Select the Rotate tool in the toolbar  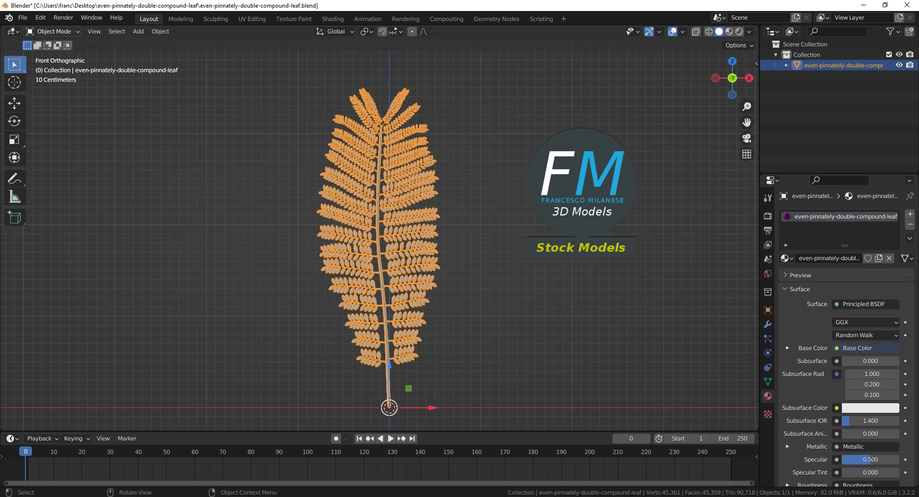pos(14,121)
